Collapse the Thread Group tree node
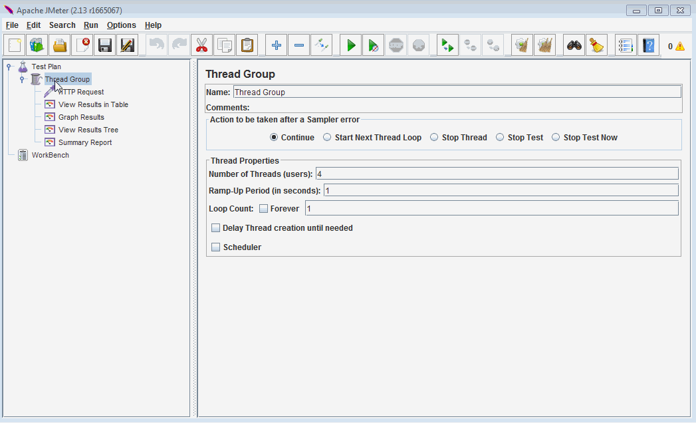Image resolution: width=696 pixels, height=423 pixels. pyautogui.click(x=22, y=79)
